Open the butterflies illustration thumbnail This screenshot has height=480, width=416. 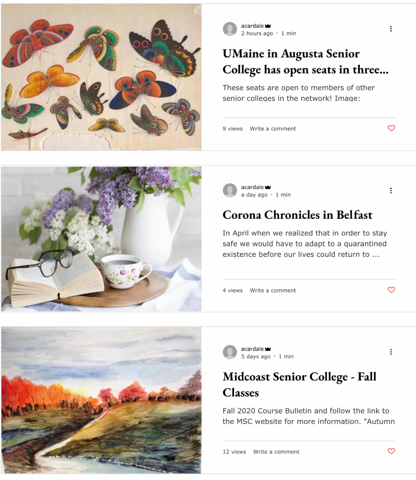[101, 77]
